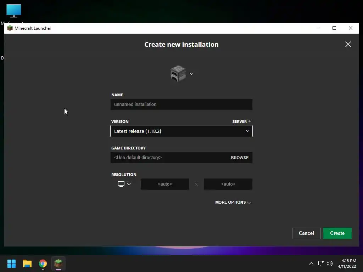Show hidden system tray icons
This screenshot has height=272, width=363.
tap(311, 263)
